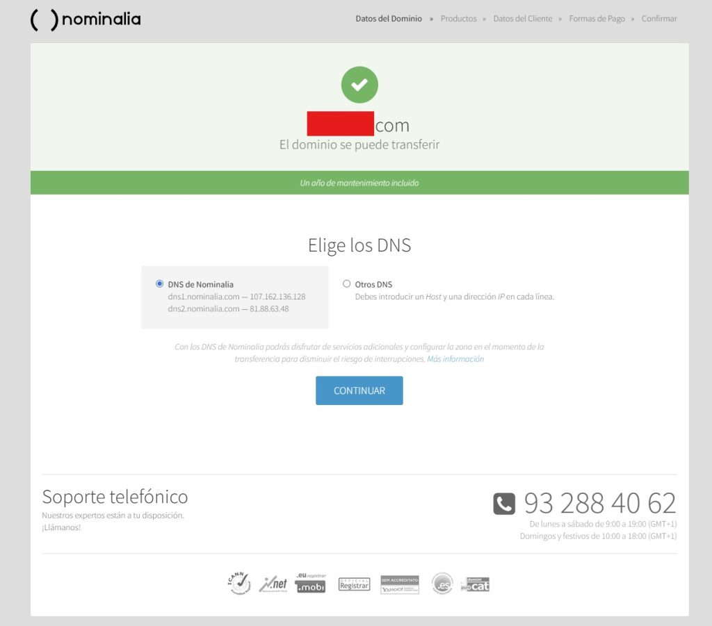Click the .cat domain badge
Image resolution: width=712 pixels, height=626 pixels.
476,584
